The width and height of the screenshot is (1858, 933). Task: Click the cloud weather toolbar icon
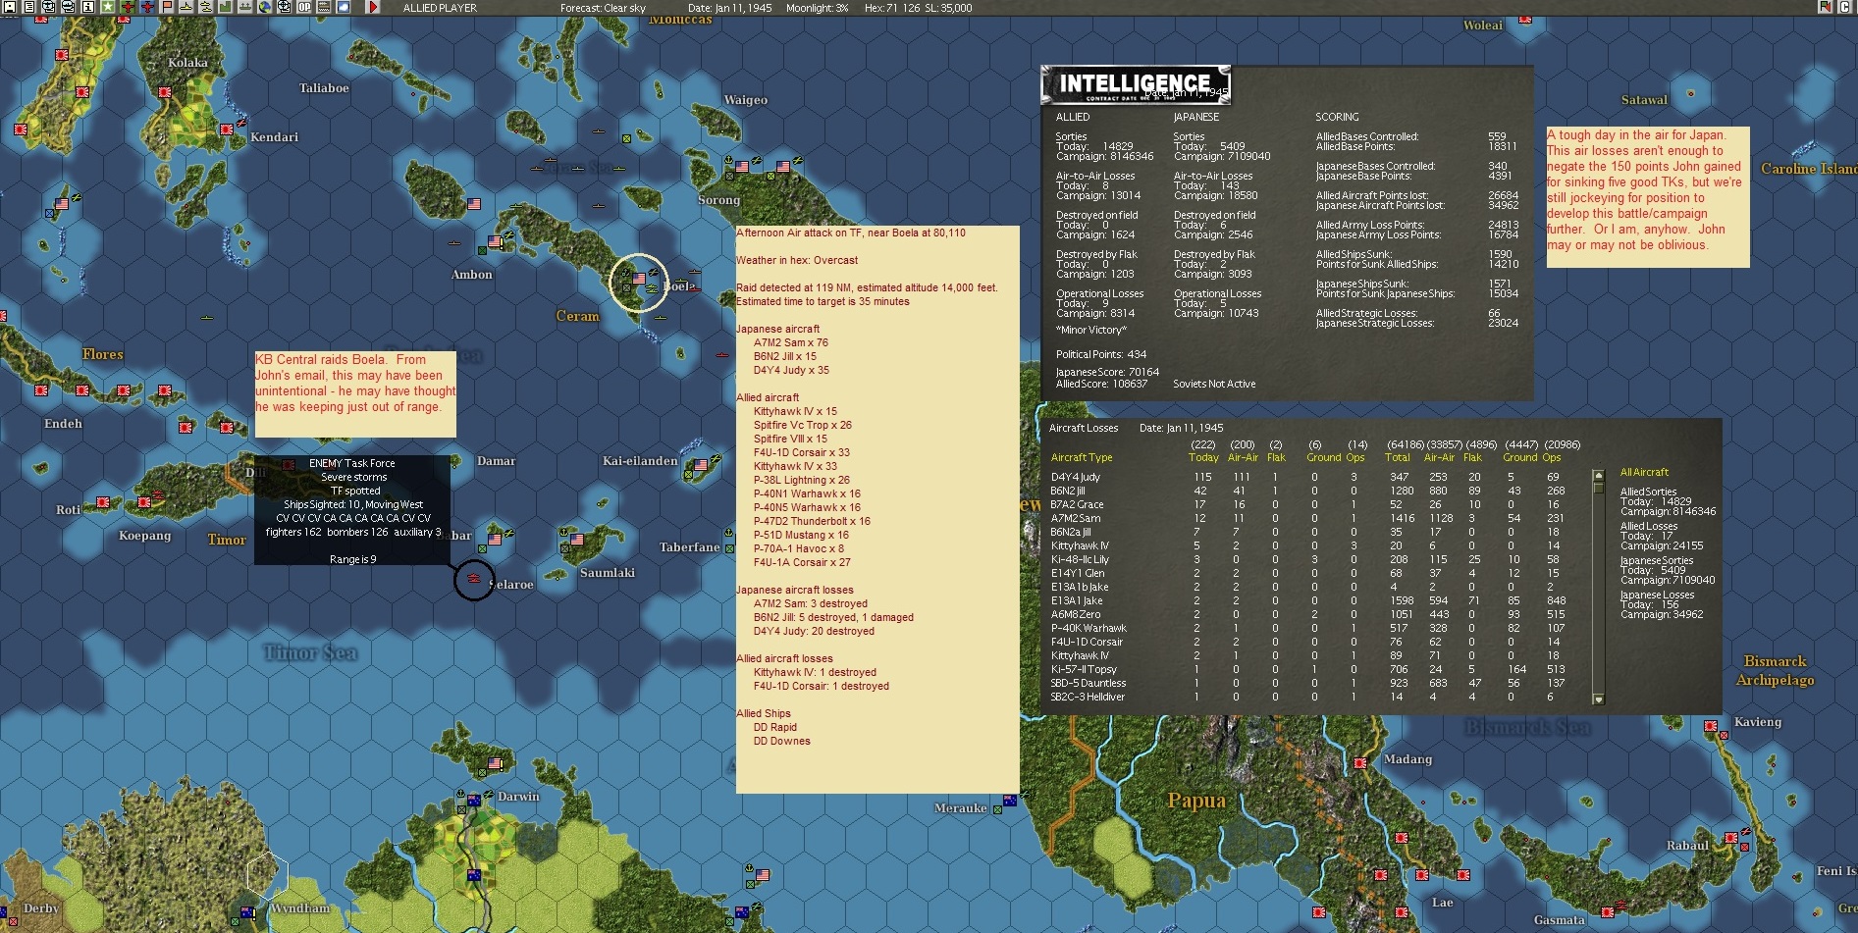[x=343, y=7]
